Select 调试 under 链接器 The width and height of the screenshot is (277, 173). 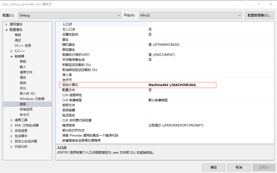tap(23, 77)
